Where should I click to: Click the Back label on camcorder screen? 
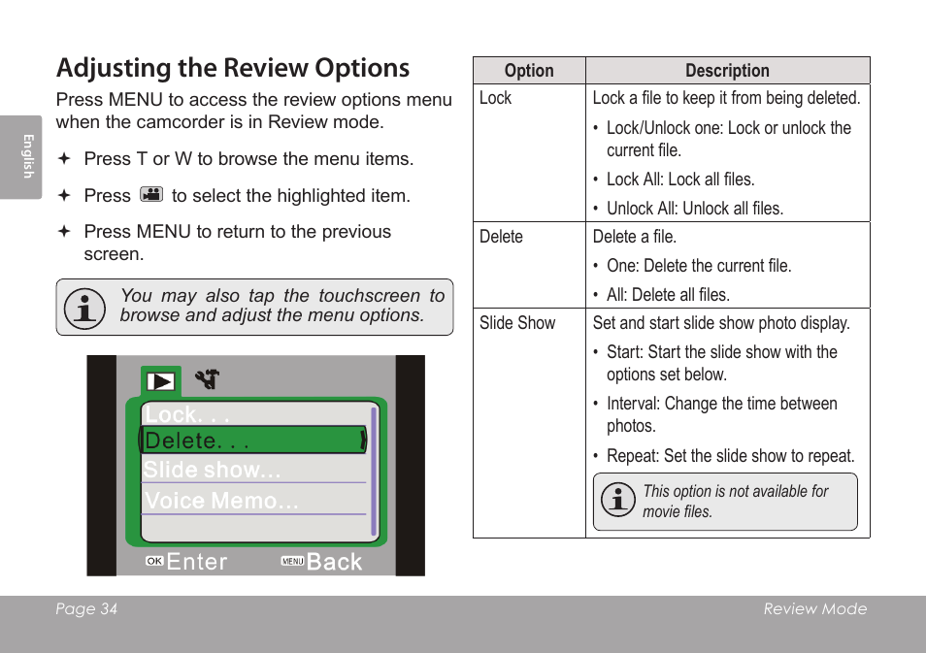tap(334, 562)
